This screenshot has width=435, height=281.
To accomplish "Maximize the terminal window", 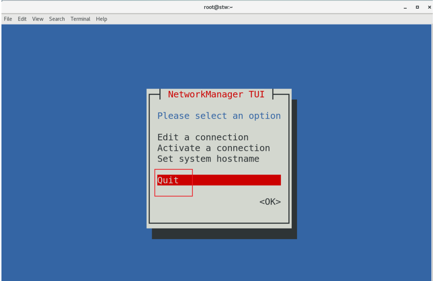I will [417, 7].
